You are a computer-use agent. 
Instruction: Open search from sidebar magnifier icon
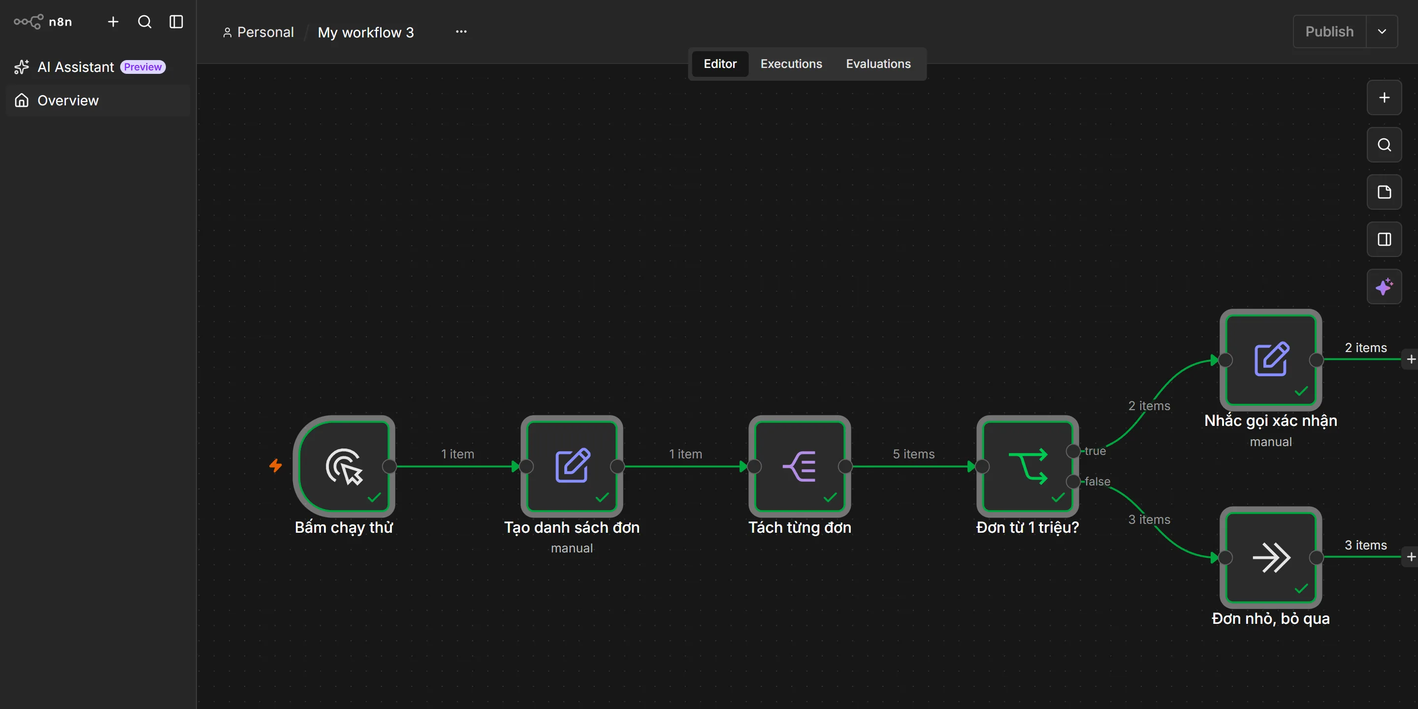tap(145, 22)
